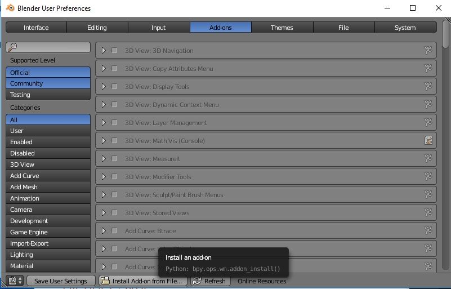
Task: Select the Lighting category
Action: [48, 255]
